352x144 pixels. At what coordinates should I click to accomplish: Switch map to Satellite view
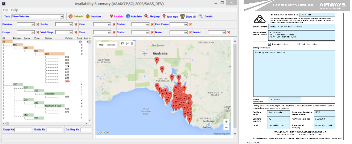pyautogui.click(x=111, y=45)
